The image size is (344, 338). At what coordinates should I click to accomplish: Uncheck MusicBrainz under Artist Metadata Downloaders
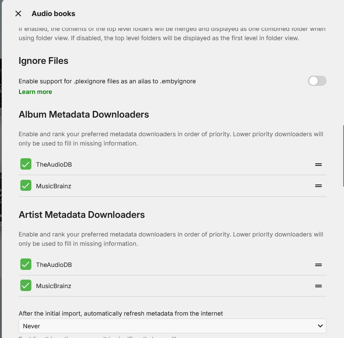click(26, 286)
